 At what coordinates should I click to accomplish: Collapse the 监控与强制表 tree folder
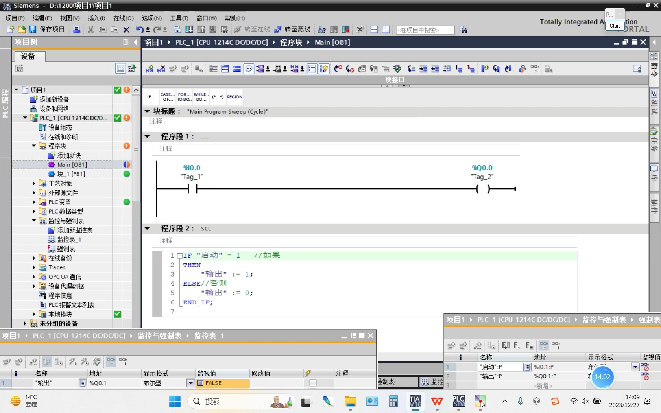click(34, 221)
